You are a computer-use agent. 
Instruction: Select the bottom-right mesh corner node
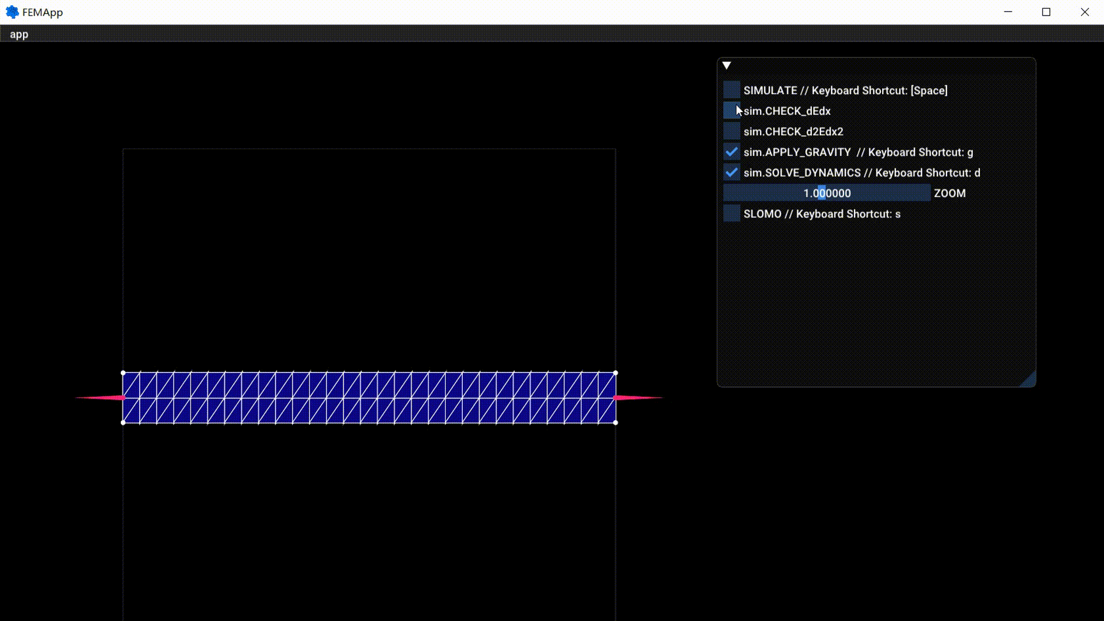click(x=615, y=423)
